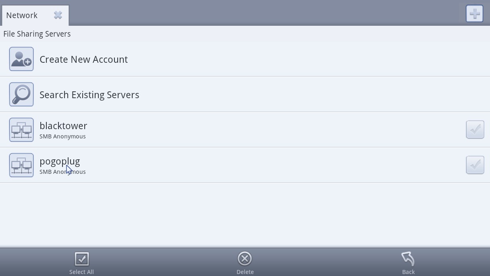Switch to the Network tab
Viewport: 490px width, 276px height.
click(22, 15)
